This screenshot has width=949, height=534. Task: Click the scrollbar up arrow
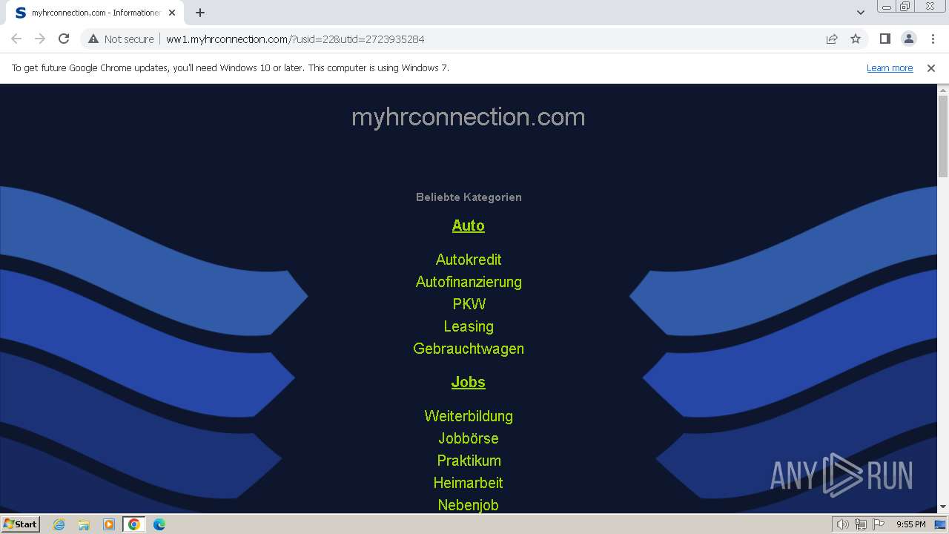943,89
